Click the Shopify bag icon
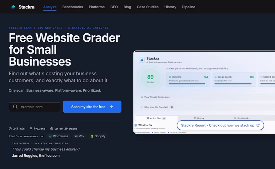Viewport: 275px width, 169px height. point(92,136)
